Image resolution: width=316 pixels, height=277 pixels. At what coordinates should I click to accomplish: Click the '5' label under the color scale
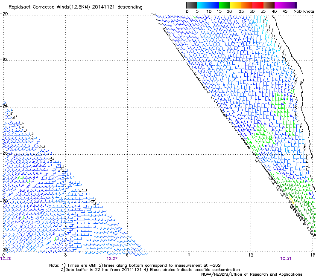point(197,11)
